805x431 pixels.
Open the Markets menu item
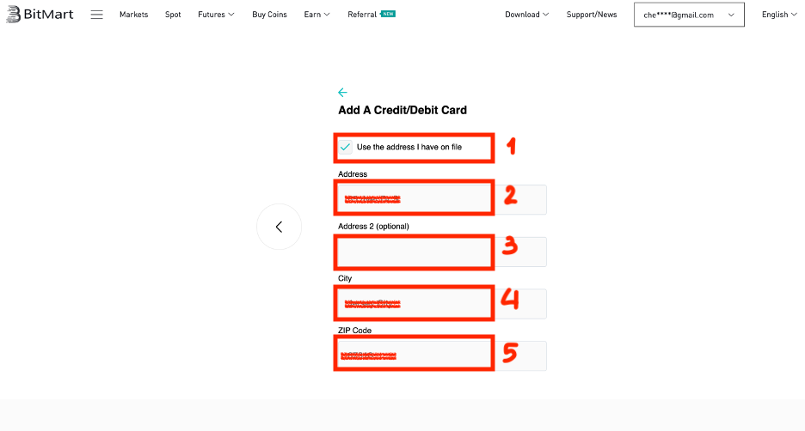click(133, 15)
